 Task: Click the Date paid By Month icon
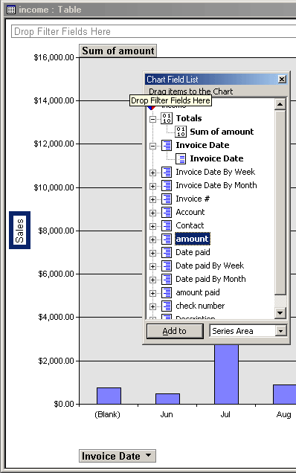coord(167,279)
